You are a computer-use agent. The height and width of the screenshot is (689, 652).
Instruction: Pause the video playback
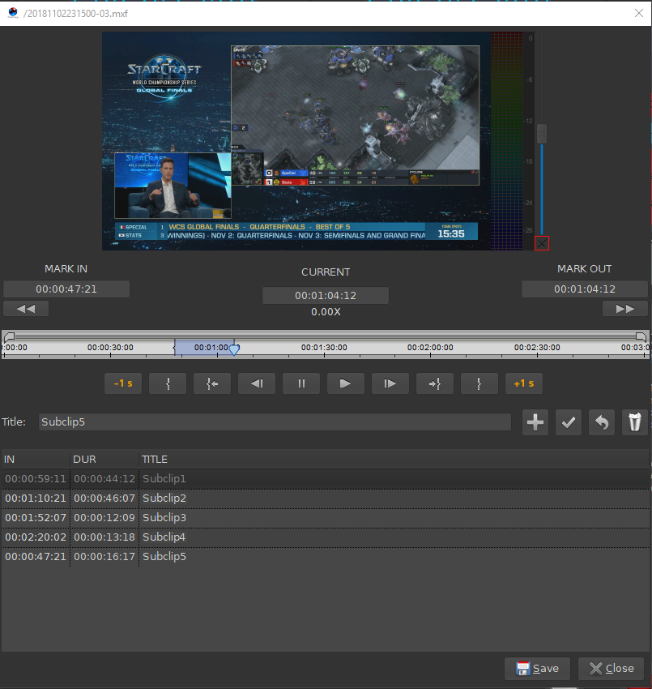coord(301,383)
